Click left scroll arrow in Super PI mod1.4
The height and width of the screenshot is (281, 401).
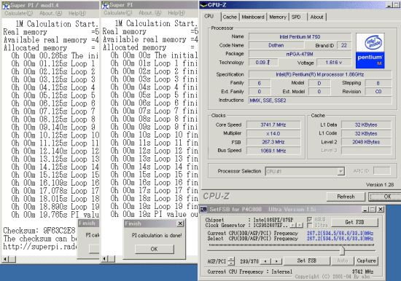point(5,259)
